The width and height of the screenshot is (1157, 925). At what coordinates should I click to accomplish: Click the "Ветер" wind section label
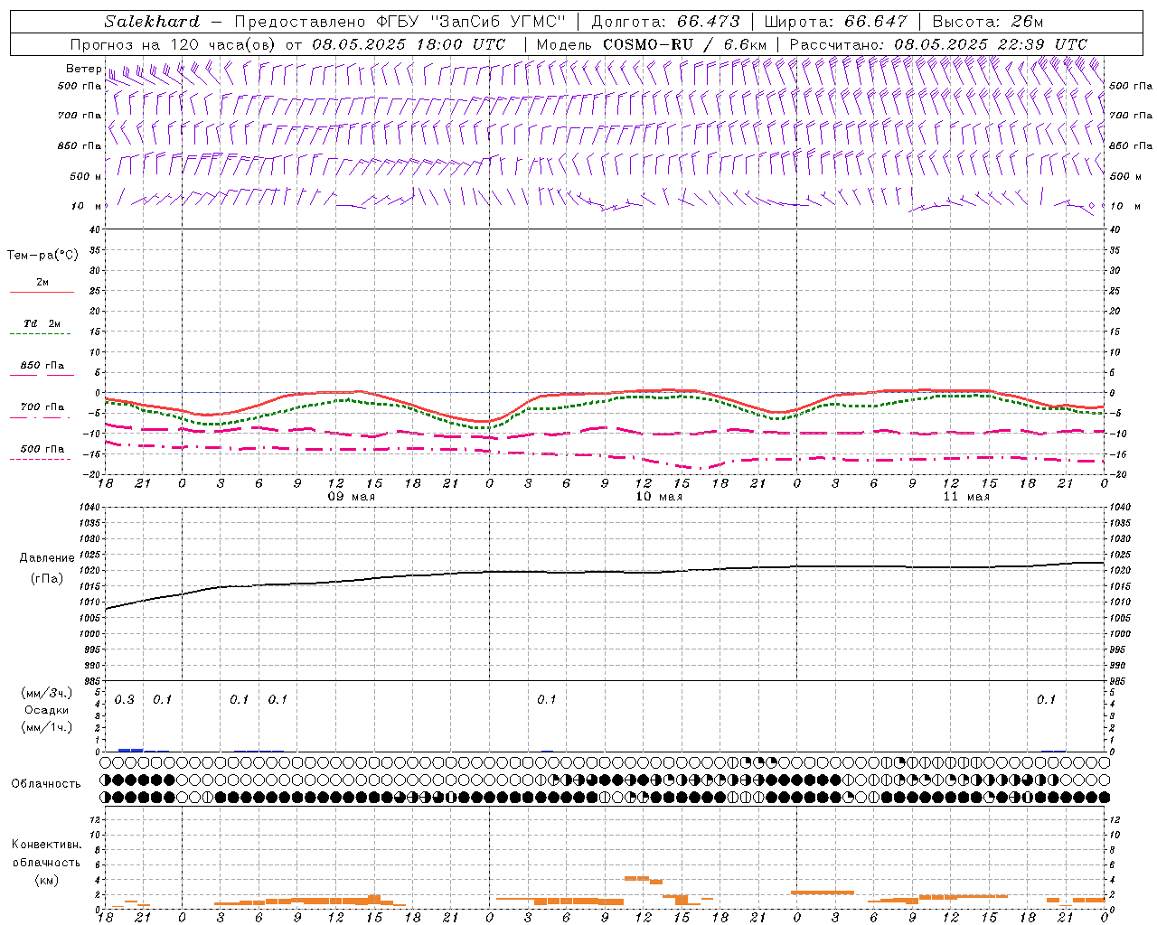pyautogui.click(x=83, y=69)
